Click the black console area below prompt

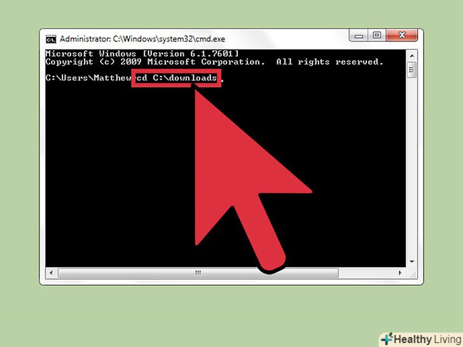pyautogui.click(x=118, y=178)
